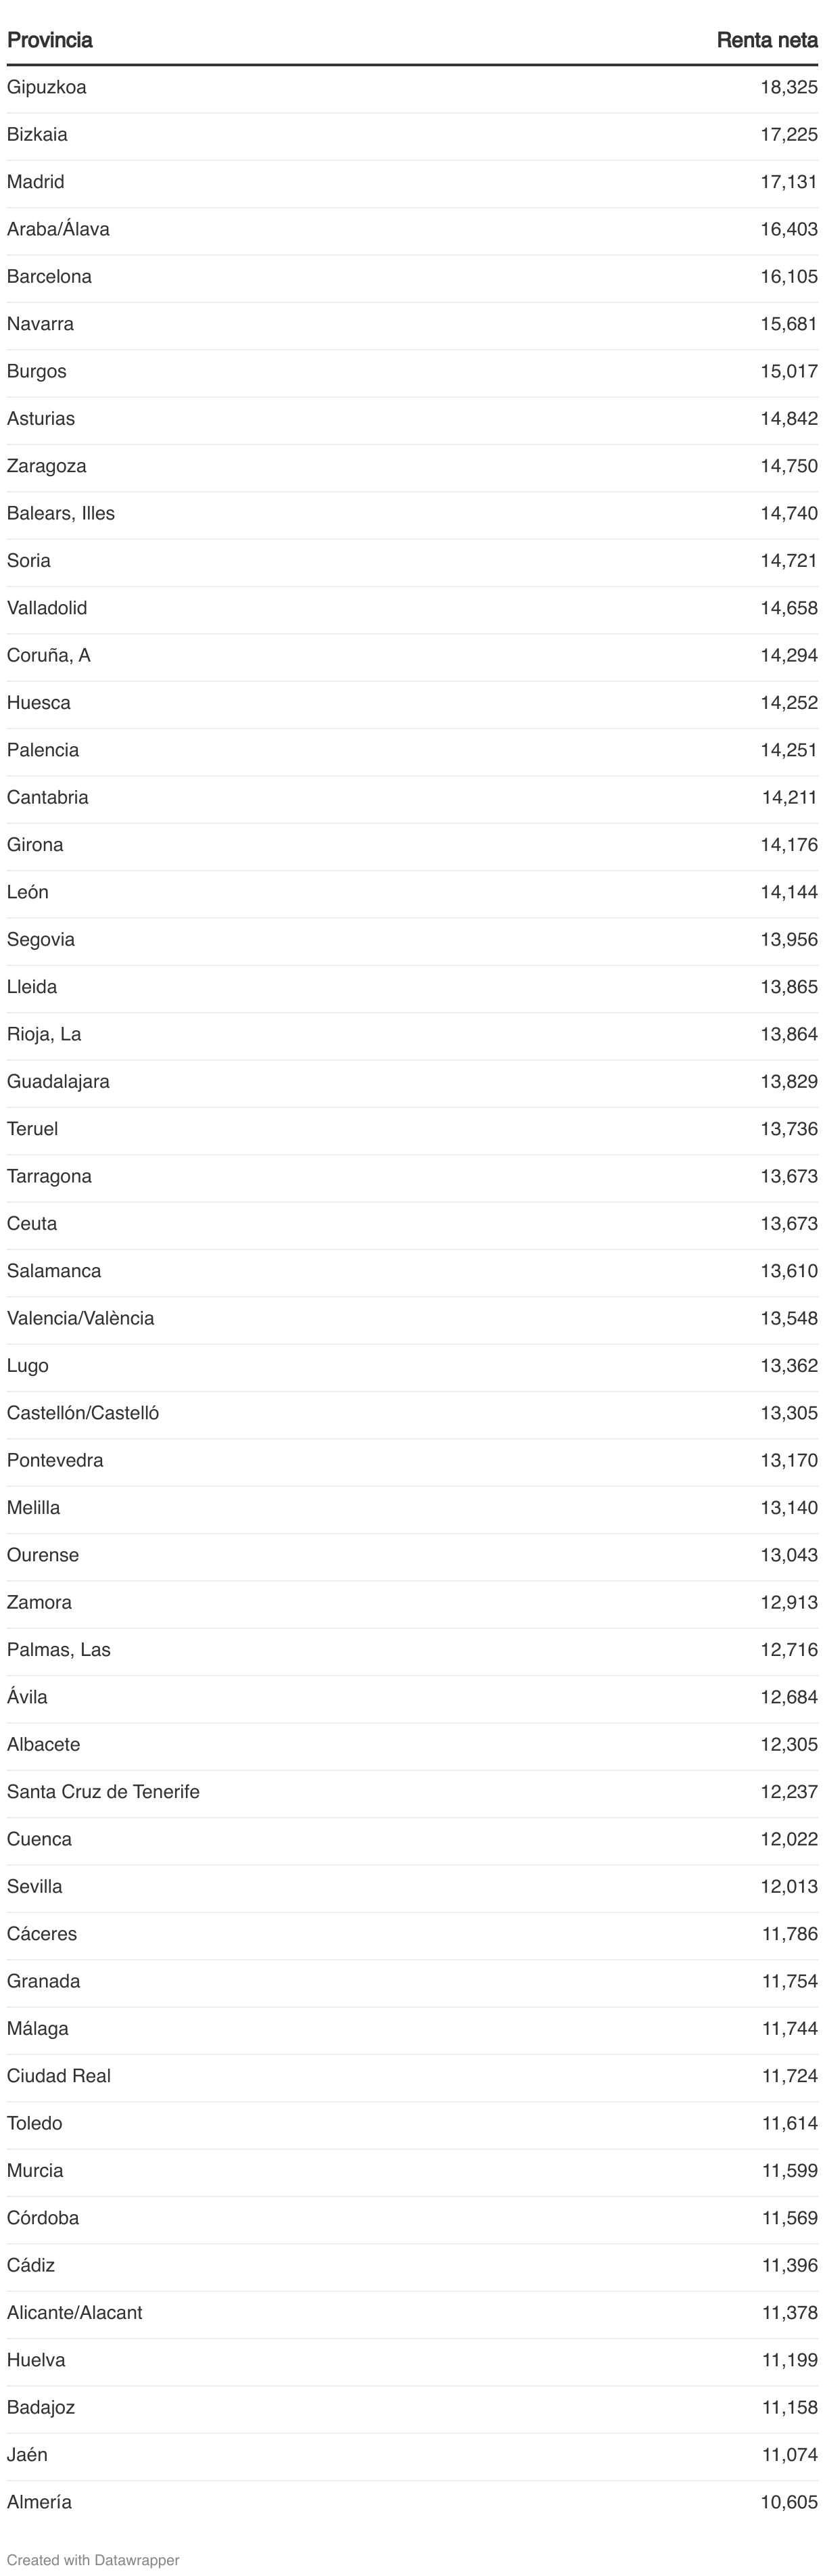Select the Barcelona province cell
The image size is (825, 2576).
coord(49,277)
